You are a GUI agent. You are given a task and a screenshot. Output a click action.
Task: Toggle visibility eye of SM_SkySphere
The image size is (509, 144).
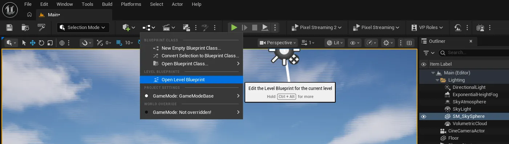[x=423, y=116]
